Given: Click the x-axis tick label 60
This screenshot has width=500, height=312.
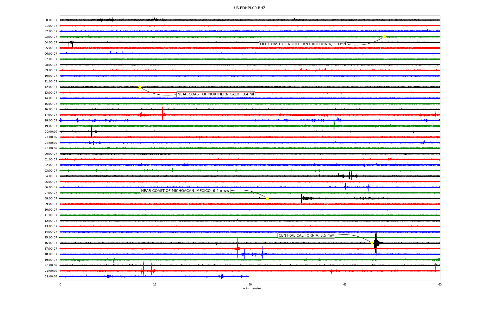Looking at the screenshot, I should 440,284.
